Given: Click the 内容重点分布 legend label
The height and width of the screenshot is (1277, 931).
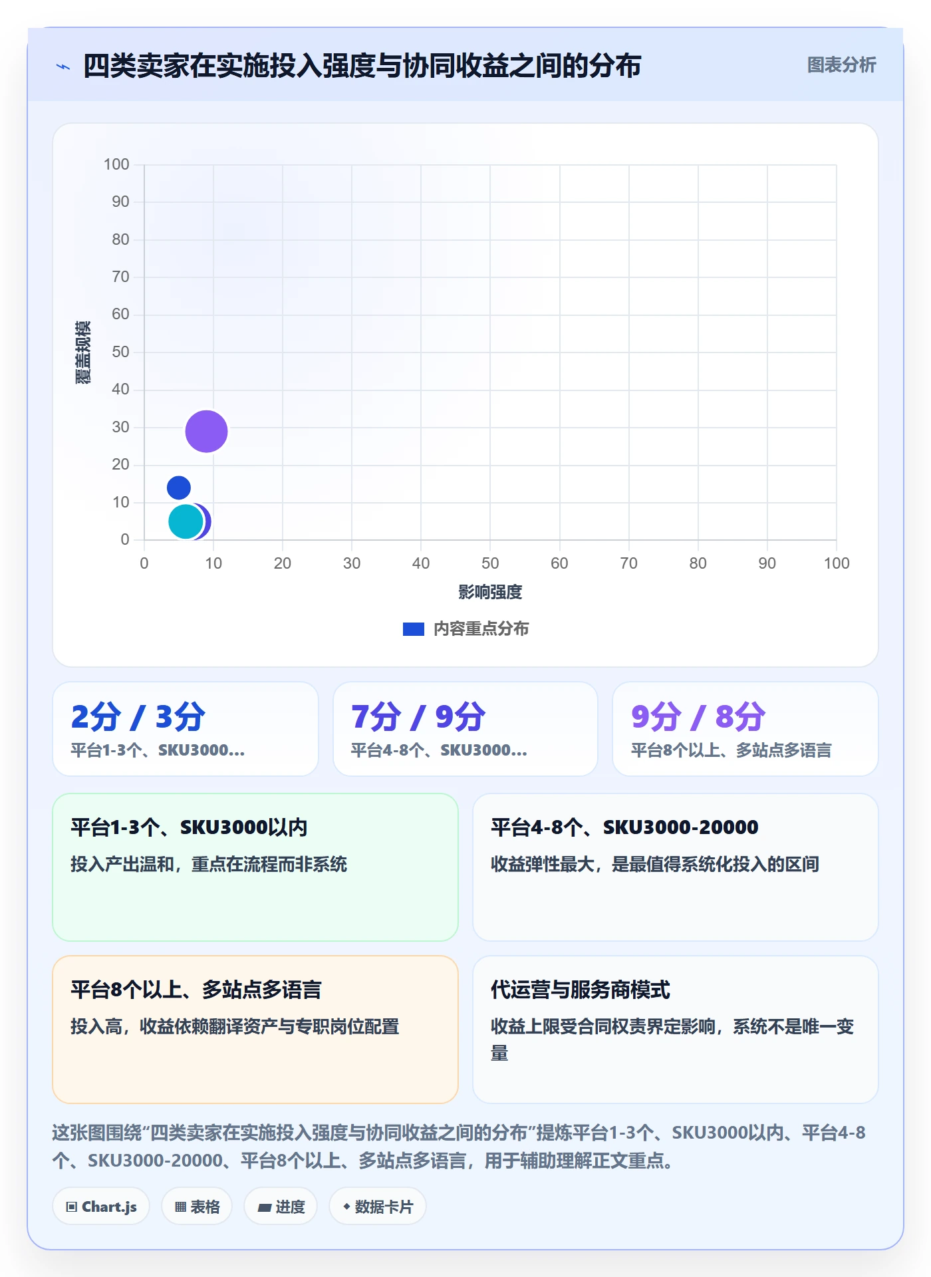Looking at the screenshot, I should (481, 629).
